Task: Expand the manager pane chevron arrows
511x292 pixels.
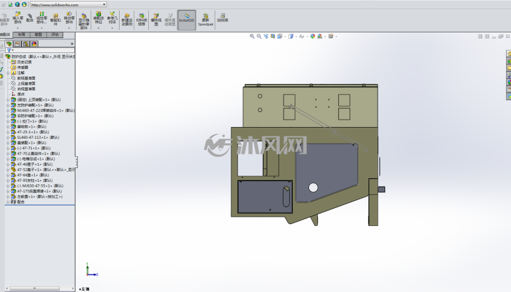Action: coord(72,44)
